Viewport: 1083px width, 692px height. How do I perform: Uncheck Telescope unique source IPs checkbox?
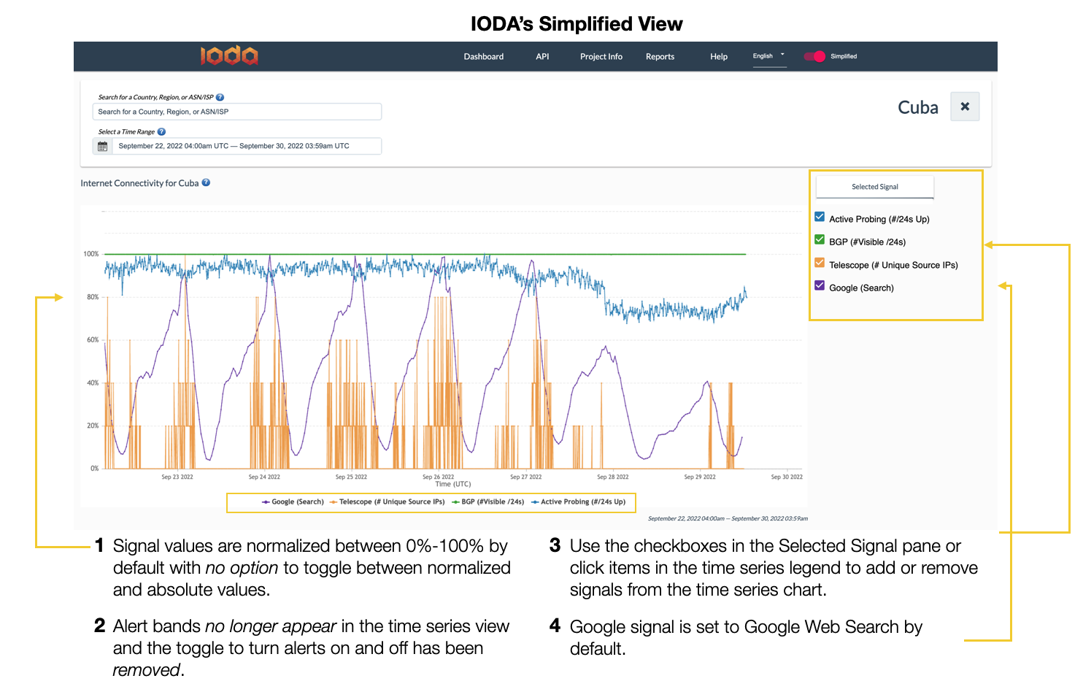coord(820,263)
